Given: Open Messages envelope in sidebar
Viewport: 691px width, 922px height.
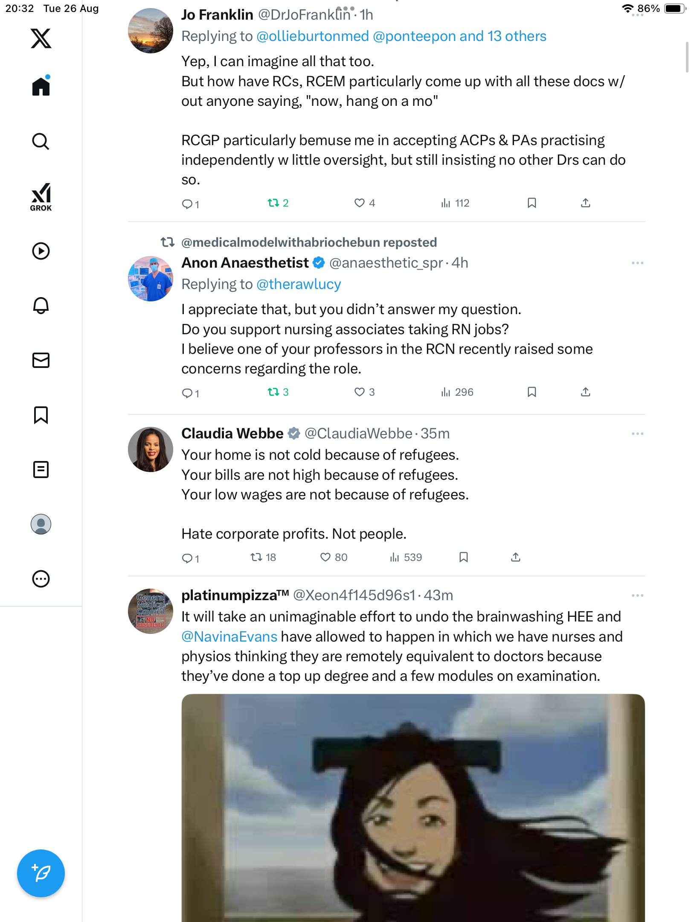Looking at the screenshot, I should pyautogui.click(x=41, y=360).
